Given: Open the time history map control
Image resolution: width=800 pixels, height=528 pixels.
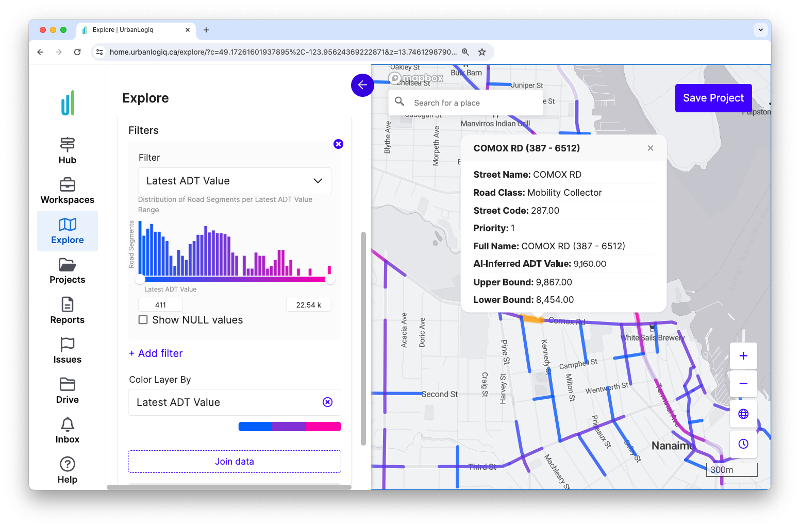Looking at the screenshot, I should pyautogui.click(x=743, y=444).
